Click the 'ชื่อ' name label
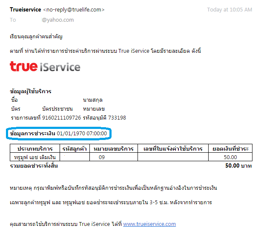 click(x=14, y=100)
